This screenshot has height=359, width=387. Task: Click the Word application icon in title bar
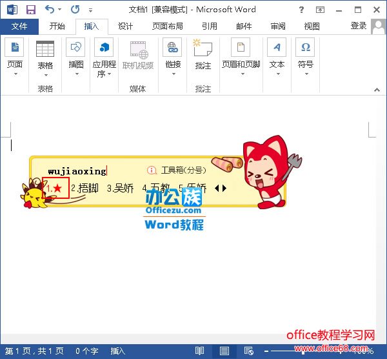click(12, 10)
